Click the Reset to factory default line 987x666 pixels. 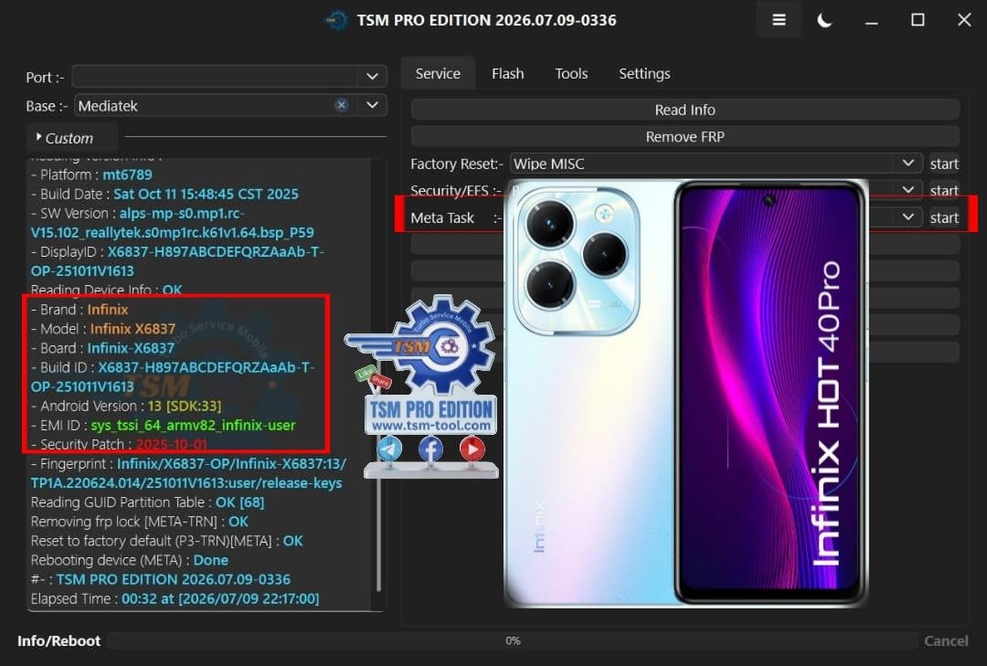coord(167,541)
